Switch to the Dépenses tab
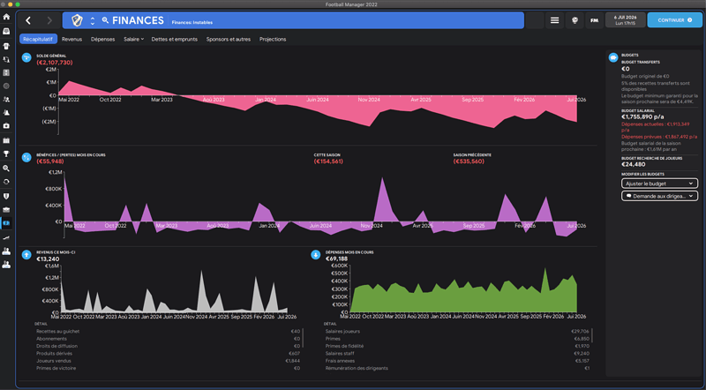This screenshot has width=706, height=390. click(x=102, y=39)
